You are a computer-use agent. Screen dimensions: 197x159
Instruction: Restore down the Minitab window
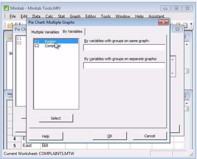pos(176,8)
